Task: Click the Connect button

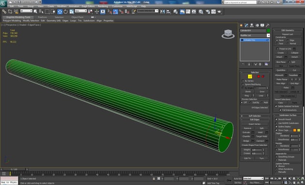Action: point(260,141)
